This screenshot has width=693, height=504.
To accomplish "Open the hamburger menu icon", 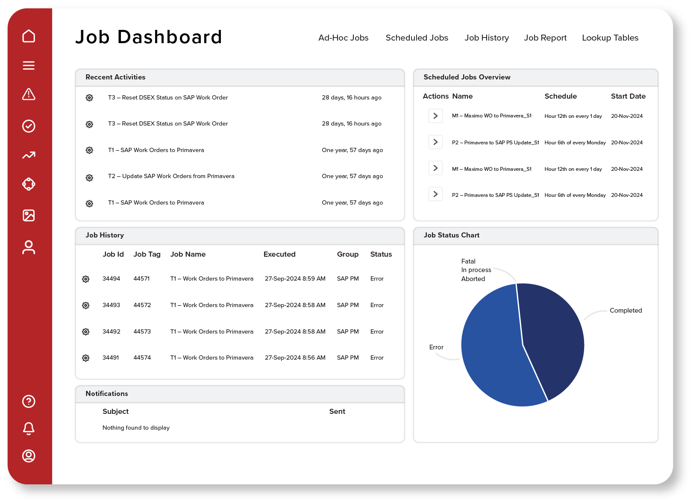I will tap(29, 65).
